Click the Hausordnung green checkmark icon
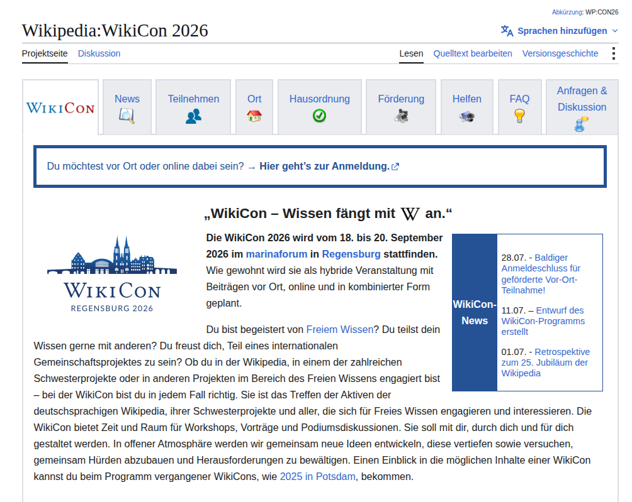The height and width of the screenshot is (502, 632). (x=319, y=116)
